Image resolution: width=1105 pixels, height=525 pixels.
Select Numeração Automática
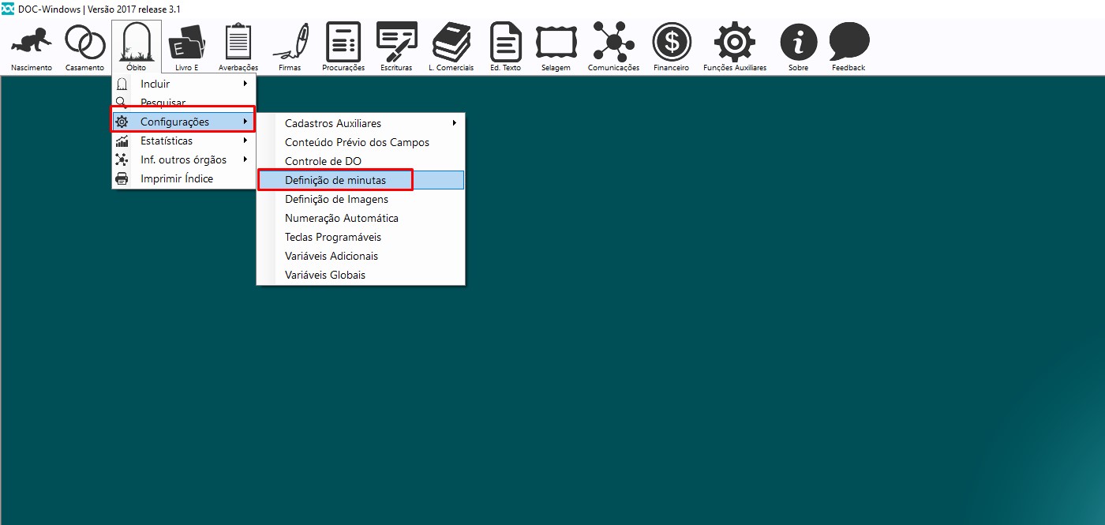[361, 218]
